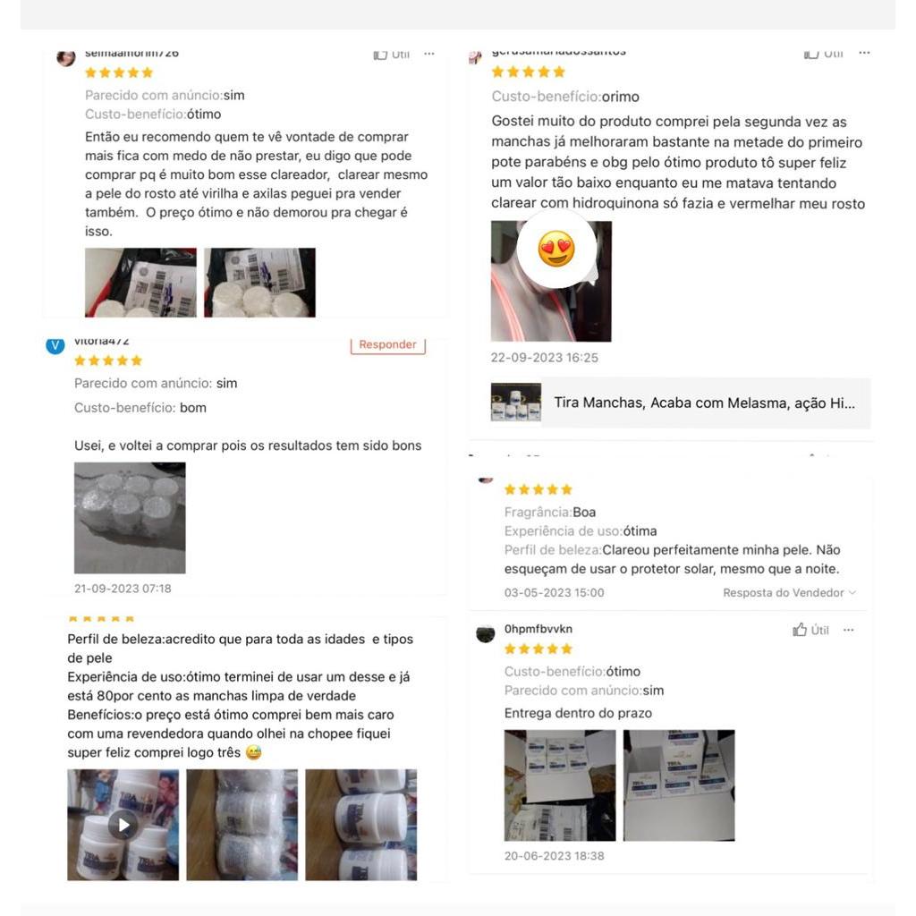The image size is (916, 916).
Task: Play the video in the review's first thumbnail
Action: [123, 825]
